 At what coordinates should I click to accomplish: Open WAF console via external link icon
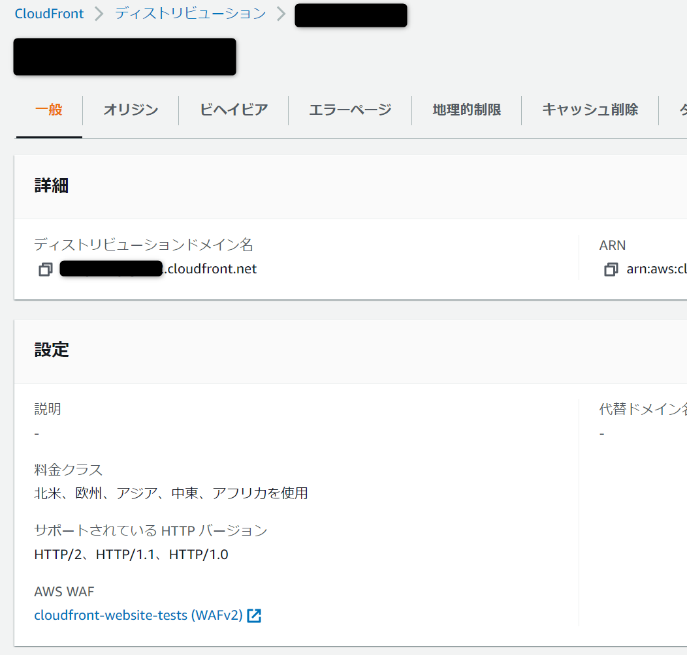pos(255,615)
